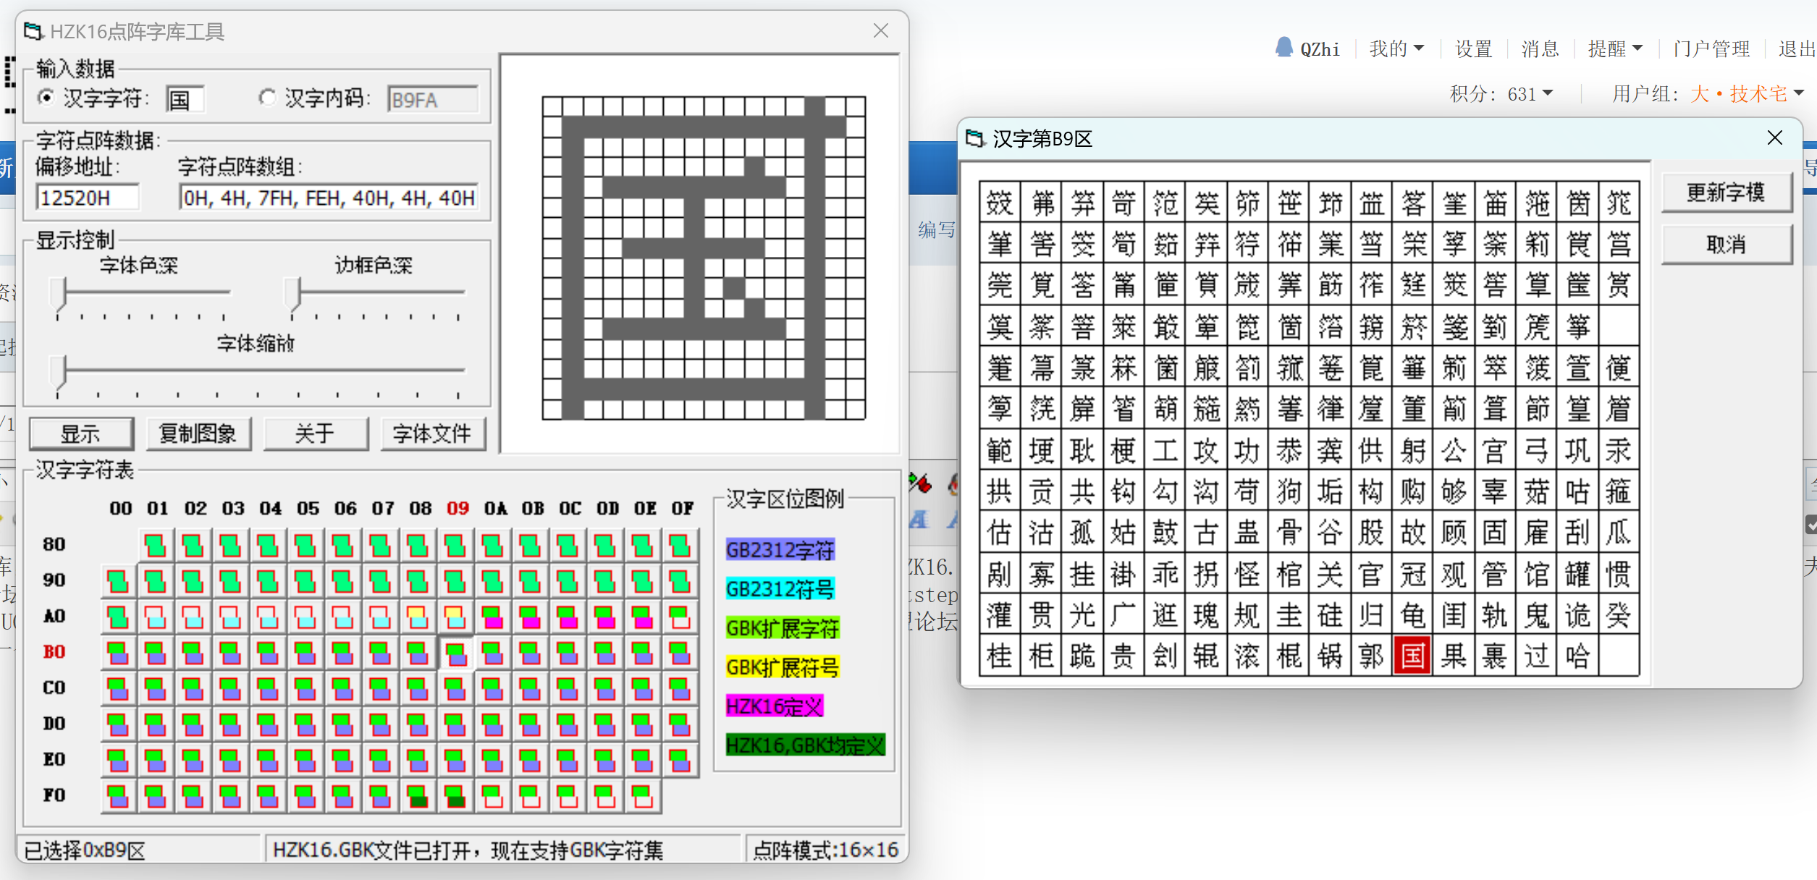Select zone icon at row B0 column 00
This screenshot has width=1817, height=880.
[118, 653]
